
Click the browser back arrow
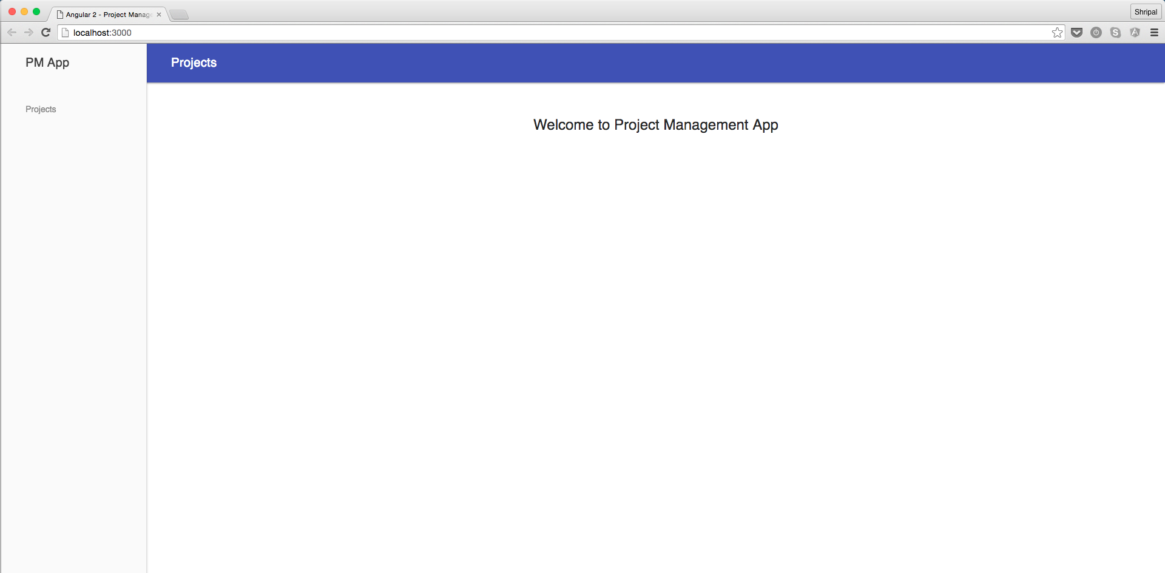point(12,33)
